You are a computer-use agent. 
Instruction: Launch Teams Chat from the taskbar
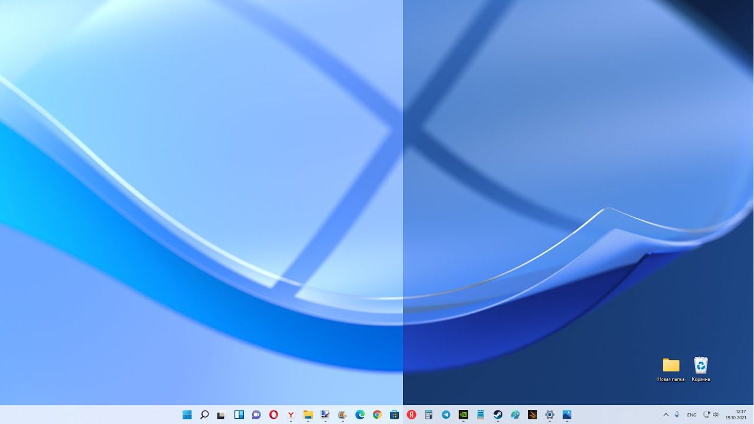click(x=256, y=415)
